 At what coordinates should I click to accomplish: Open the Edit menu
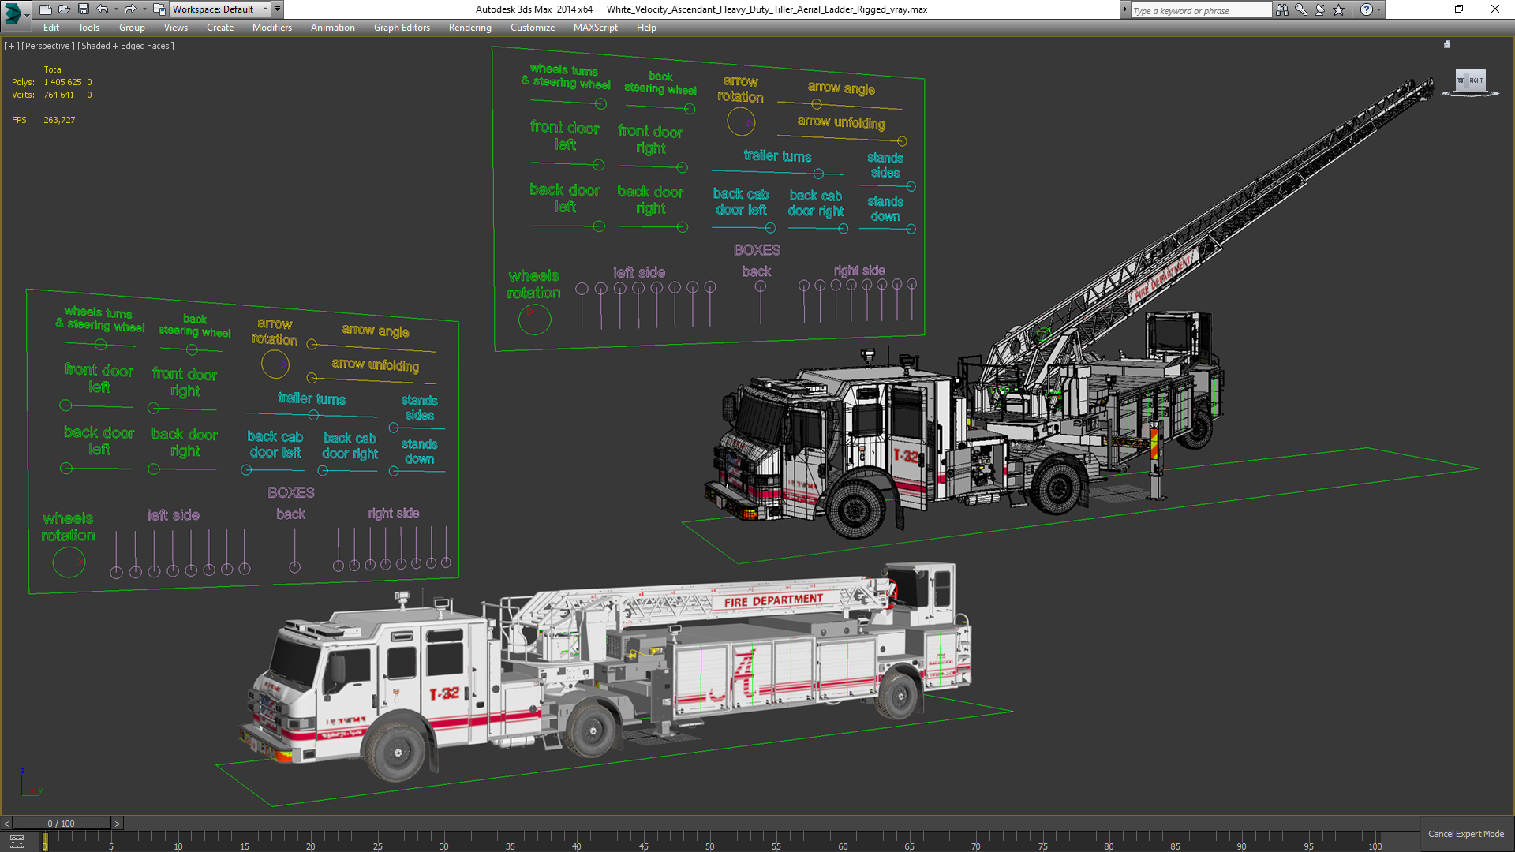[x=51, y=28]
